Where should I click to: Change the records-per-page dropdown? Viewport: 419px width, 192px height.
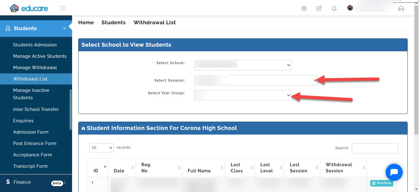pos(102,148)
